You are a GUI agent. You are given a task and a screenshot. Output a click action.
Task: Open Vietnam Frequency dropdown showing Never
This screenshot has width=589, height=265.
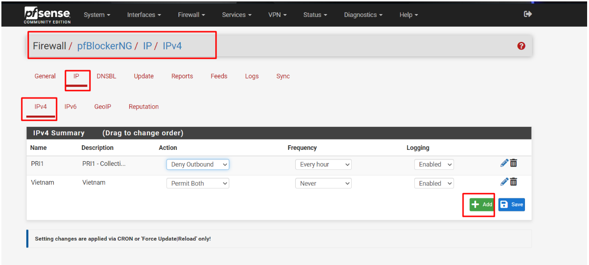pos(323,183)
